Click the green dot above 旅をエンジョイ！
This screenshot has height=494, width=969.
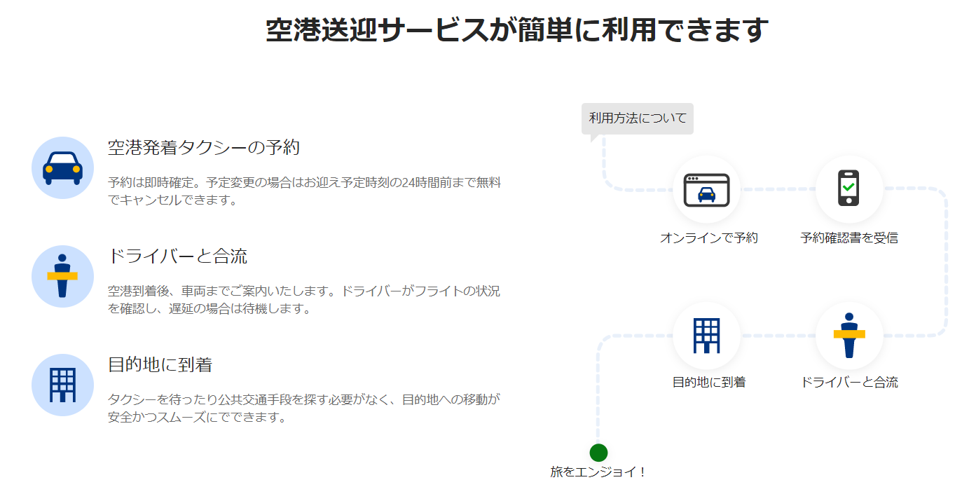click(x=598, y=453)
